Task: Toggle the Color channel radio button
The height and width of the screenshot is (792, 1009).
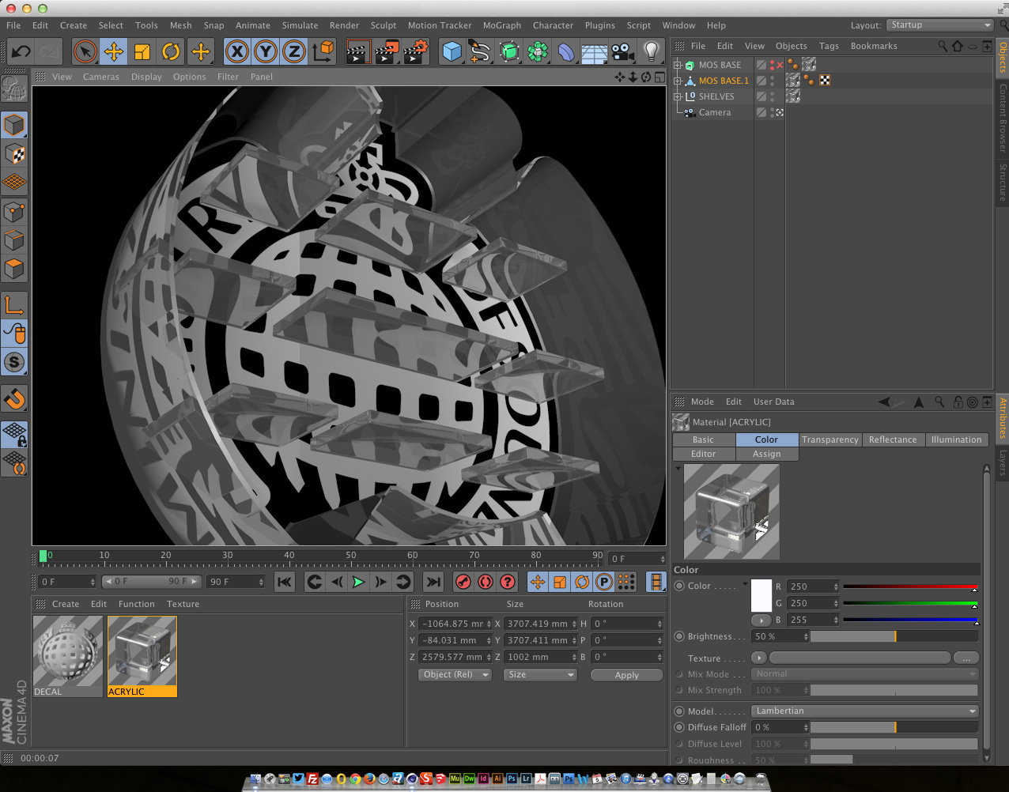Action: 679,586
